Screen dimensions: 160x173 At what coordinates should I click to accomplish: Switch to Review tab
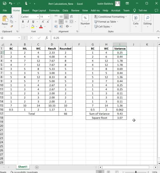pos(75,11)
